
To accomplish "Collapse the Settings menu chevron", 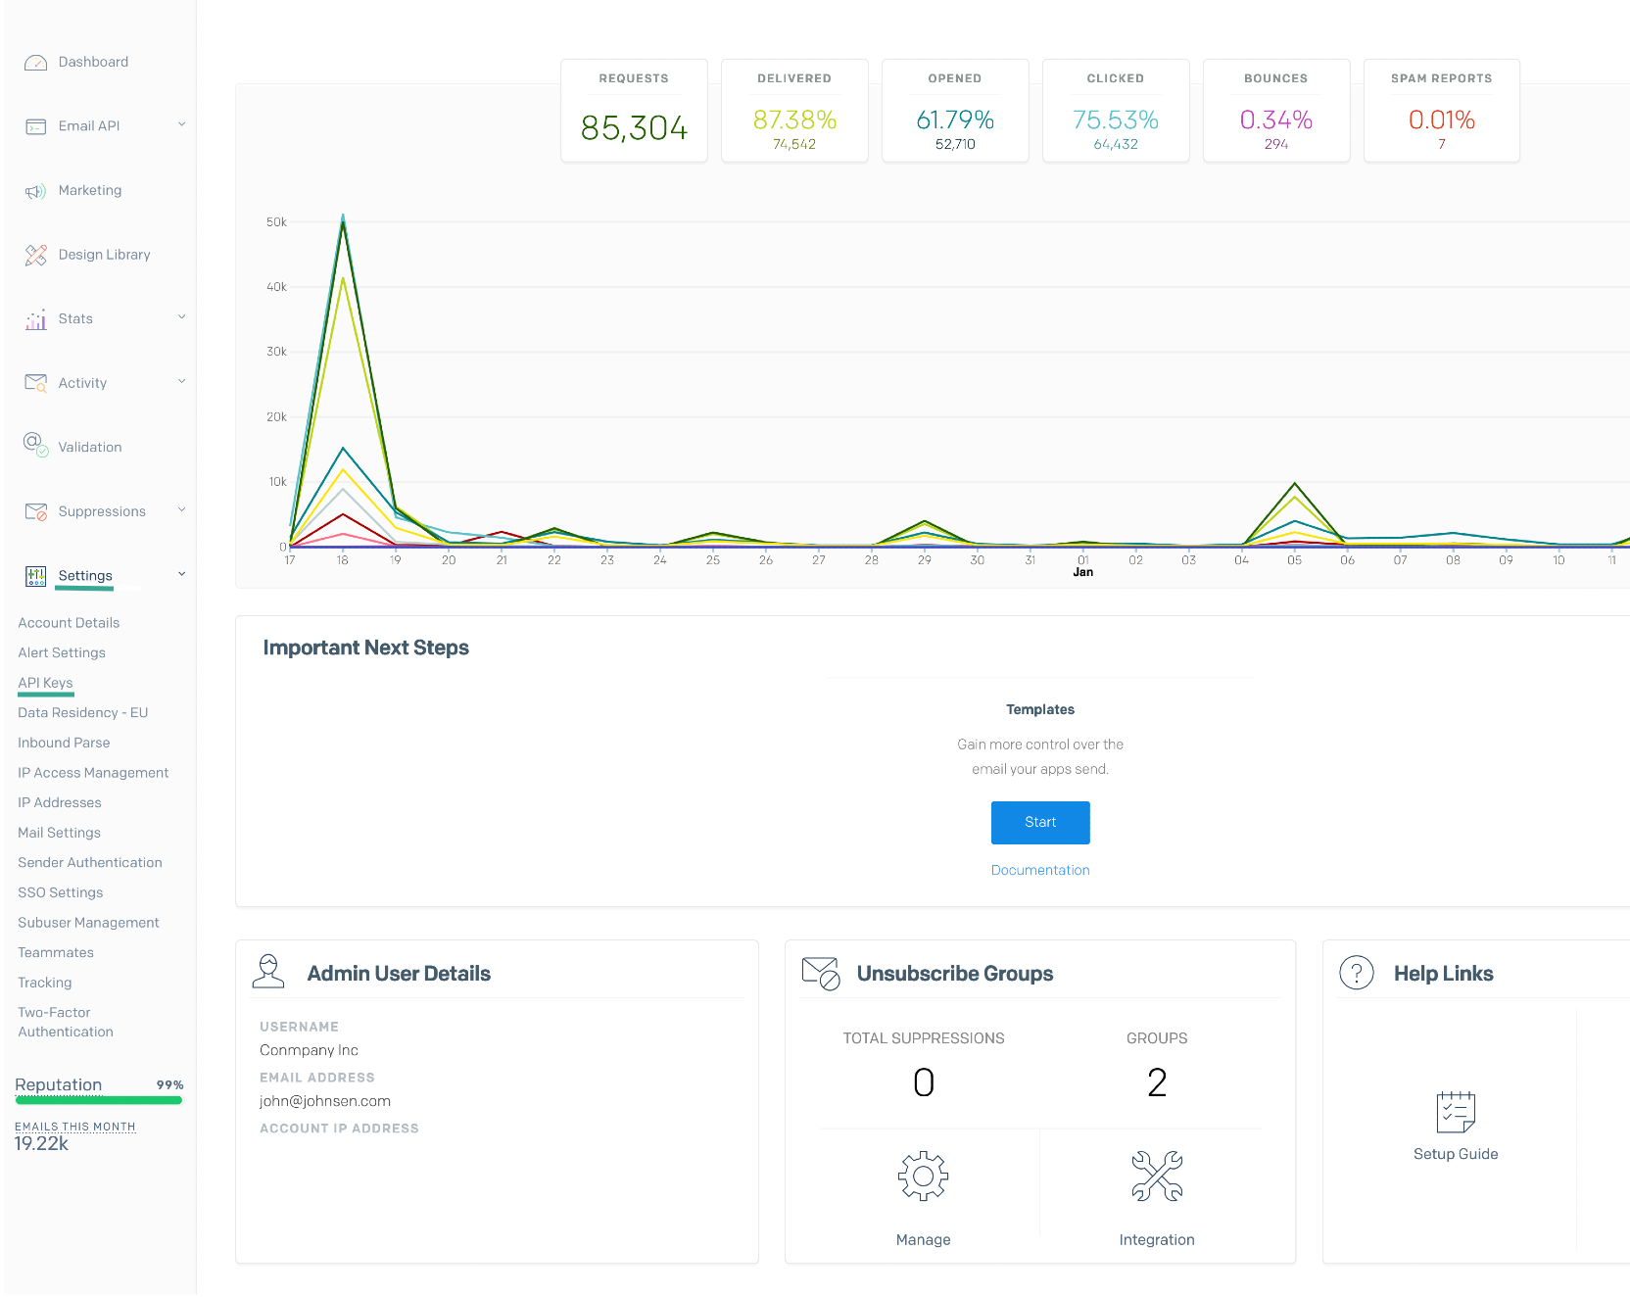I will pyautogui.click(x=181, y=574).
